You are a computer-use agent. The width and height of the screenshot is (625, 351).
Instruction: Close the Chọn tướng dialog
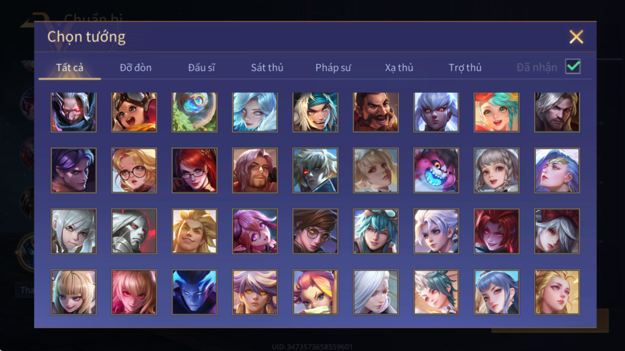576,37
